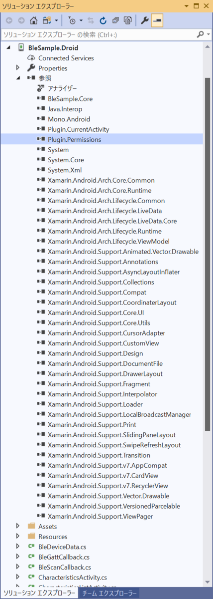Open the pending changes filter clock icon

pyautogui.click(x=72, y=20)
